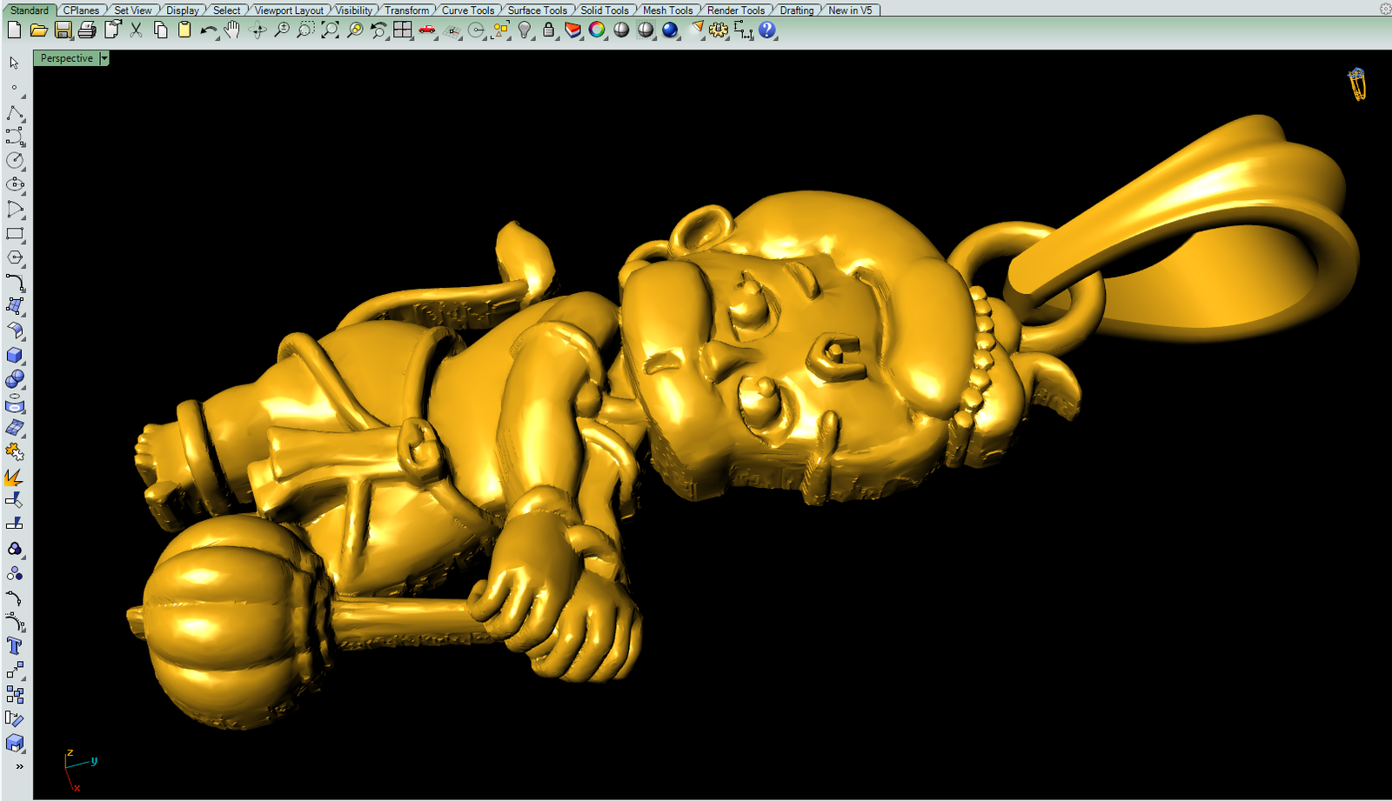Click the Explode tool icon
1392x801 pixels.
tap(15, 477)
